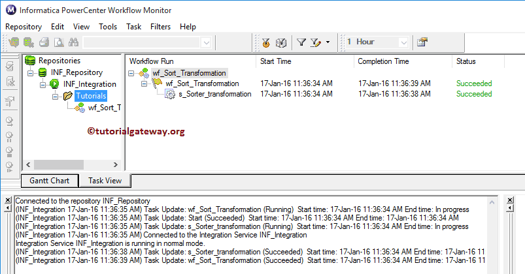Click the Workflow Run column header
The height and width of the screenshot is (274, 525).
pos(191,61)
